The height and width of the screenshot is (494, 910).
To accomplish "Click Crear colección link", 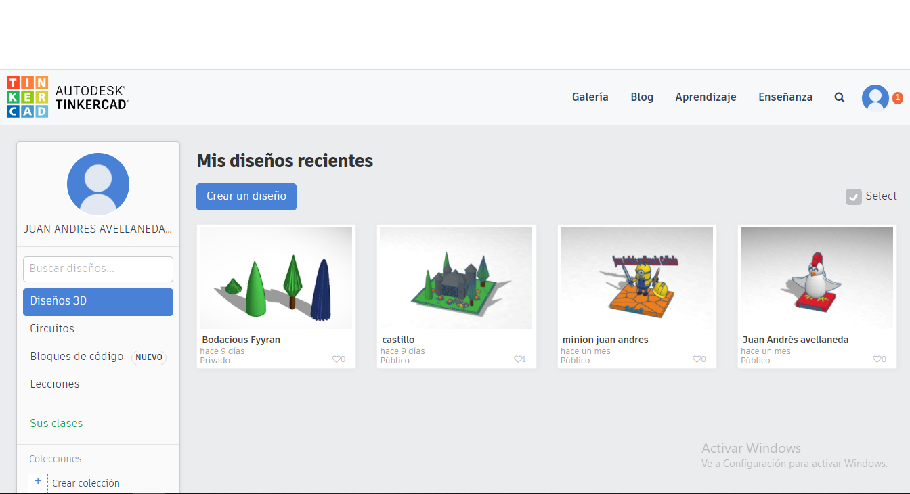I will point(86,483).
